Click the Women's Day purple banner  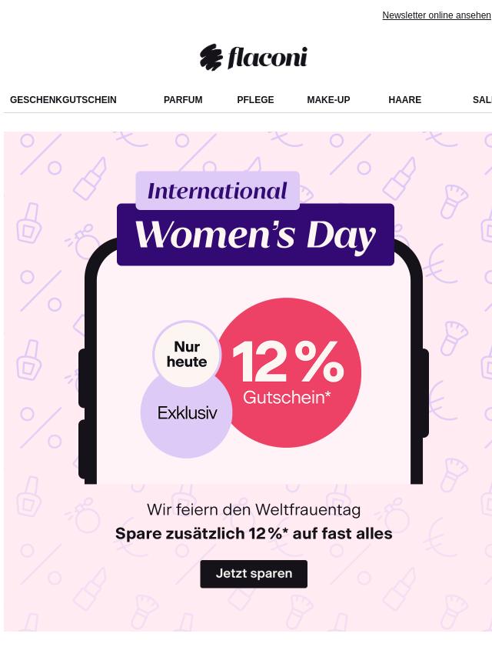[255, 235]
